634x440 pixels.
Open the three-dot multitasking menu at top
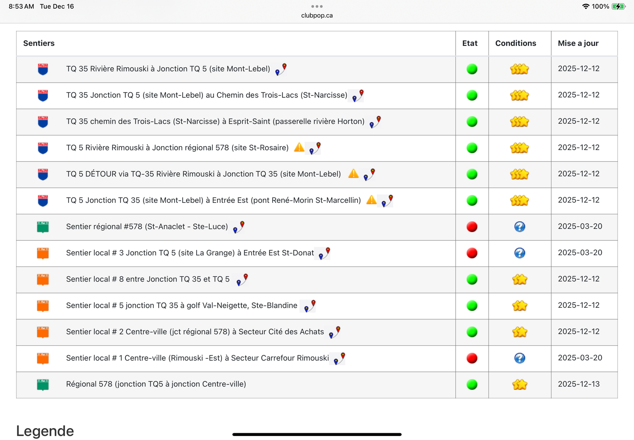(317, 6)
